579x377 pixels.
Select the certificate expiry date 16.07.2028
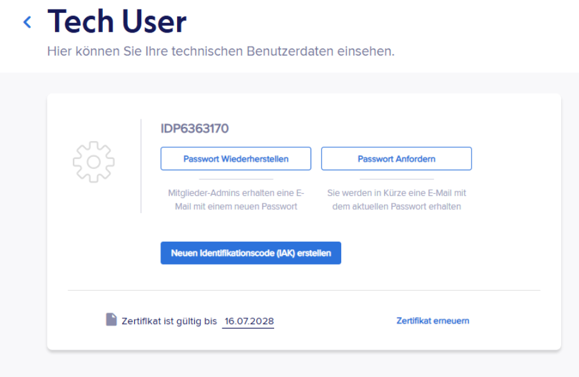249,321
